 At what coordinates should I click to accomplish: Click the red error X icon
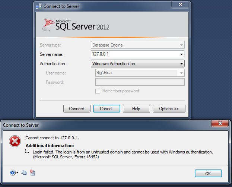click(15, 141)
